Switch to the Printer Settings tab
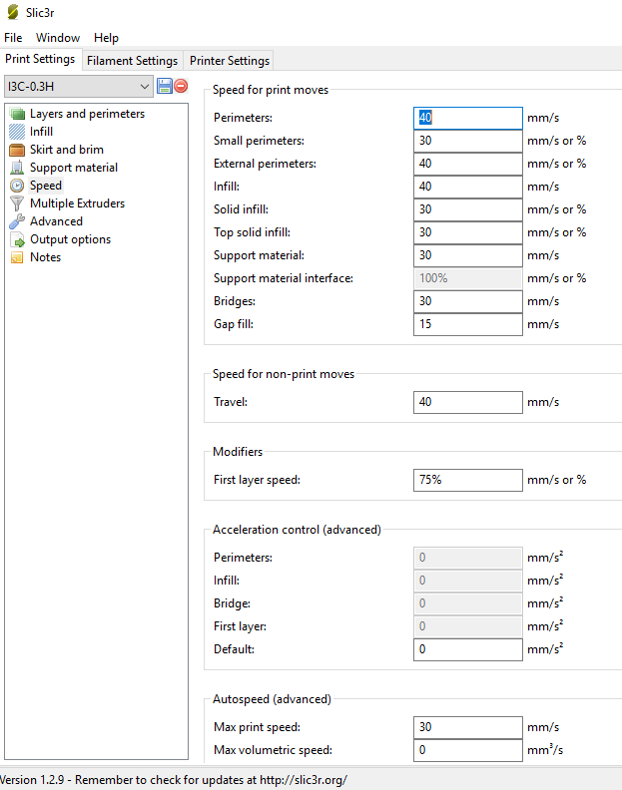 (230, 61)
